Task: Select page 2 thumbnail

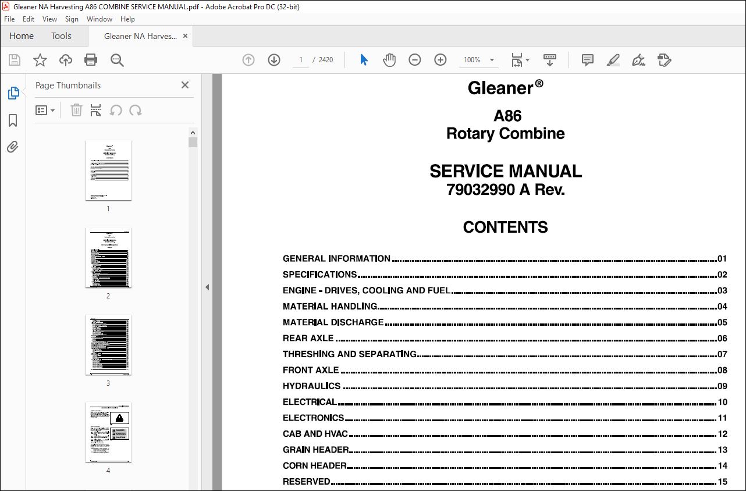Action: pyautogui.click(x=108, y=257)
